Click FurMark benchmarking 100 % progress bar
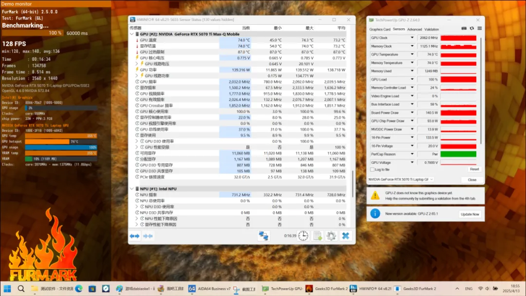Image resolution: width=526 pixels, height=296 pixels. coord(33,33)
